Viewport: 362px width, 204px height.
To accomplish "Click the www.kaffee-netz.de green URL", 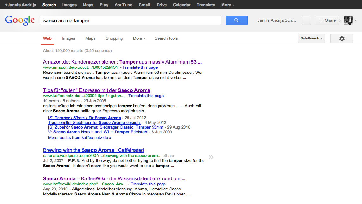I will click(x=84, y=96).
